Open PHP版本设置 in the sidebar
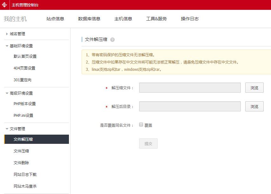 [24, 104]
